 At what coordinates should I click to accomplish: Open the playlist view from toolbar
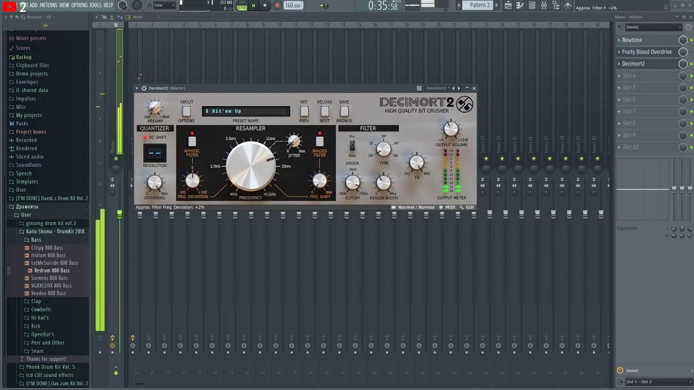coord(508,5)
